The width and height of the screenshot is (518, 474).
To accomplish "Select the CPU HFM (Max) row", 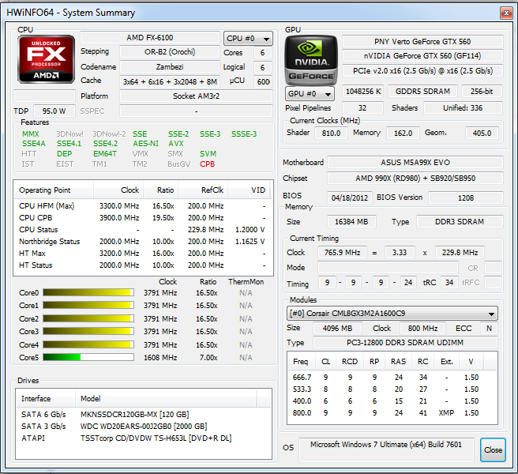I will pyautogui.click(x=143, y=206).
